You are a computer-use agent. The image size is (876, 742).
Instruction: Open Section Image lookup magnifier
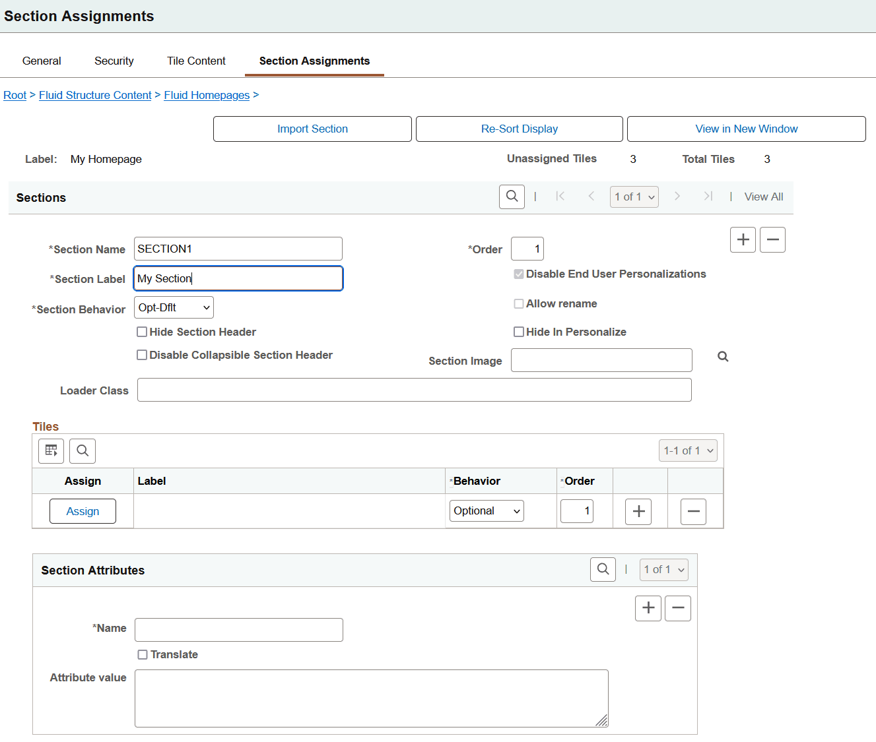[x=723, y=357]
